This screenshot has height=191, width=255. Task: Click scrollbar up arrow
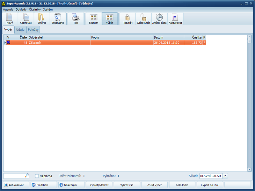click(x=249, y=37)
